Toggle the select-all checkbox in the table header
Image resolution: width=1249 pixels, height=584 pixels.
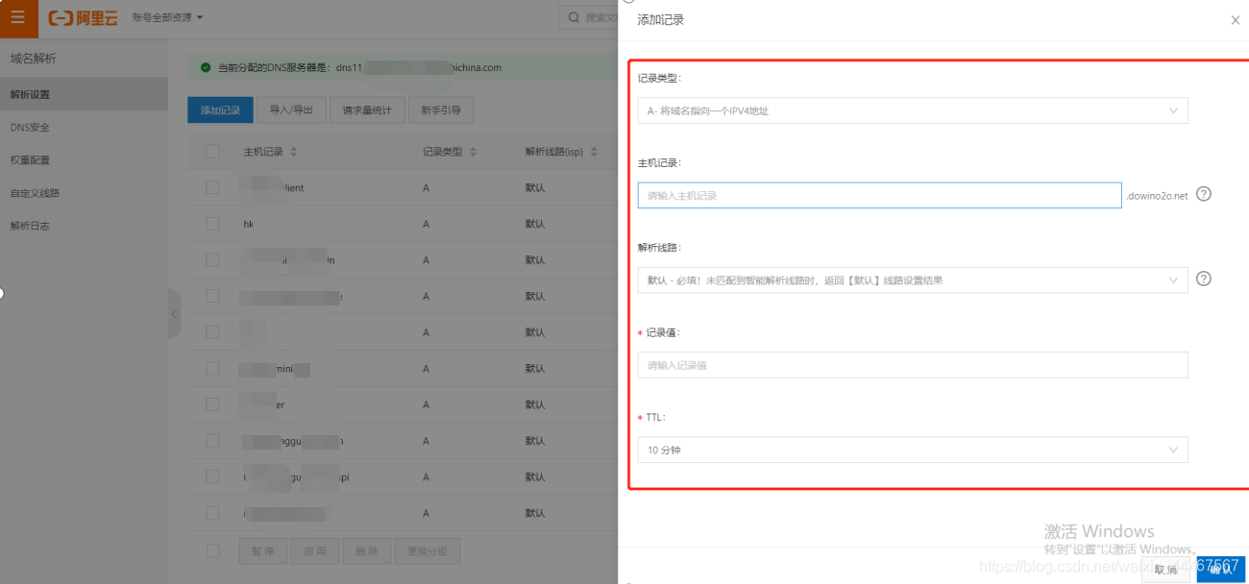(212, 151)
